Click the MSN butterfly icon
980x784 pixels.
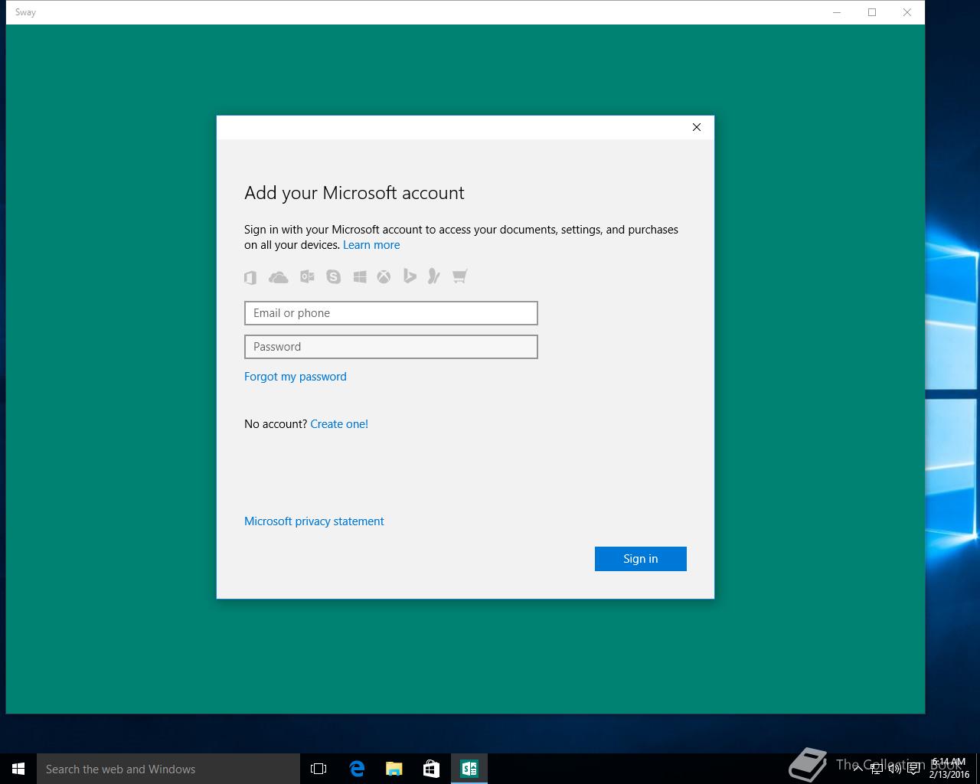click(433, 276)
